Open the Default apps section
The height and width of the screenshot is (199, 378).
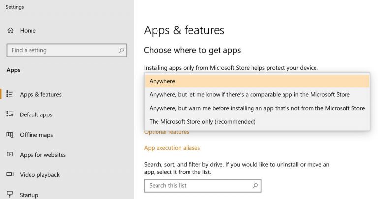tap(36, 115)
